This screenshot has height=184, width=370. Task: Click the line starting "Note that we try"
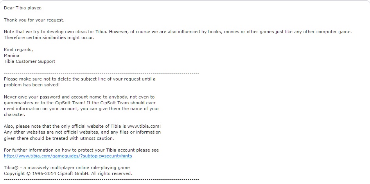178,32
